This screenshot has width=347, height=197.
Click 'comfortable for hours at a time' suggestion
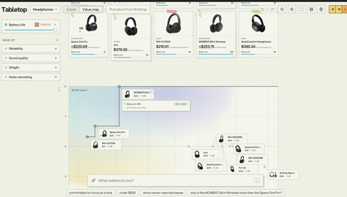[90, 193]
